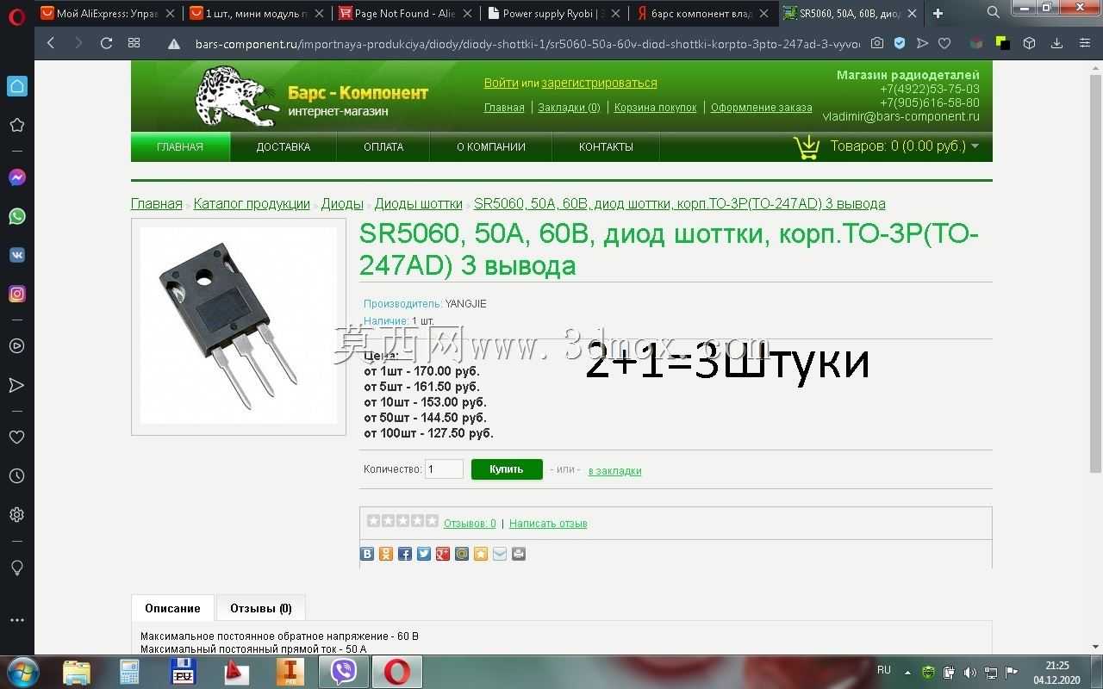Open the sidebar three-dots setup menu
The height and width of the screenshot is (689, 1103).
16,620
